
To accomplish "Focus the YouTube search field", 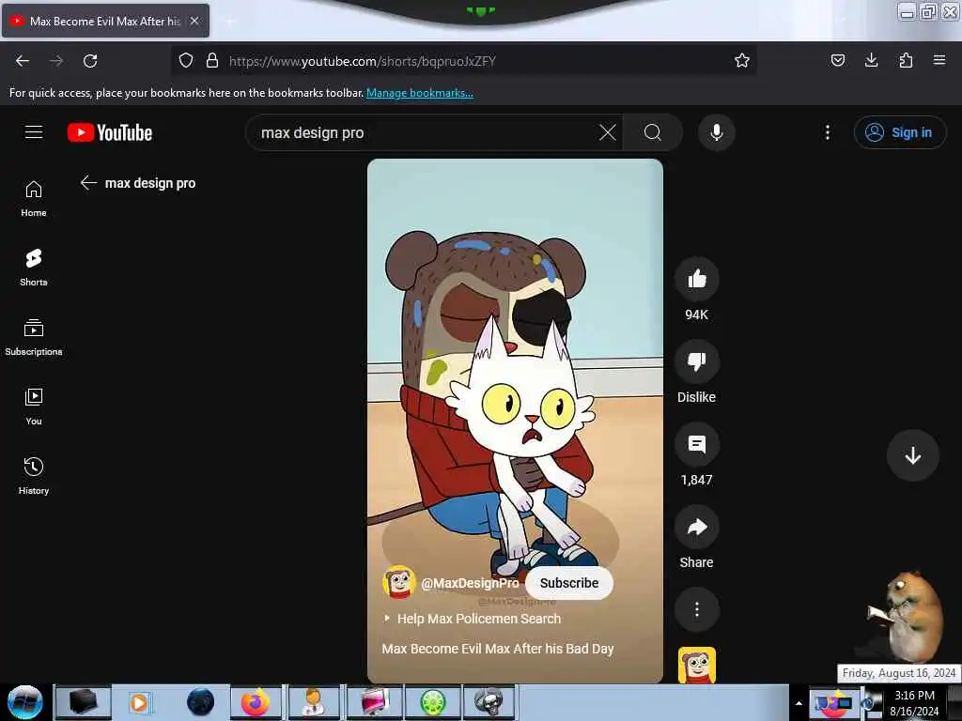I will pos(424,132).
